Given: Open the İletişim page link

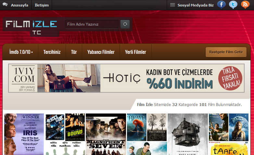Looking at the screenshot, I should 42,5.
